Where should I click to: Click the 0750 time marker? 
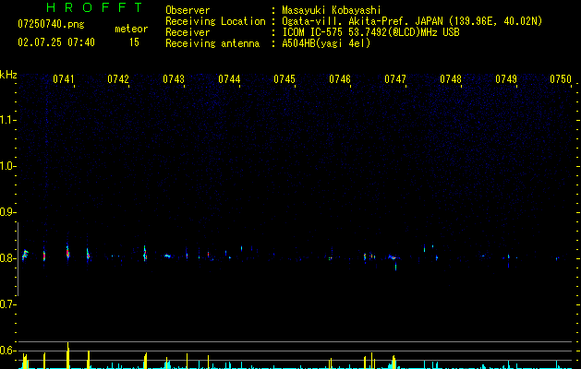tap(561, 79)
